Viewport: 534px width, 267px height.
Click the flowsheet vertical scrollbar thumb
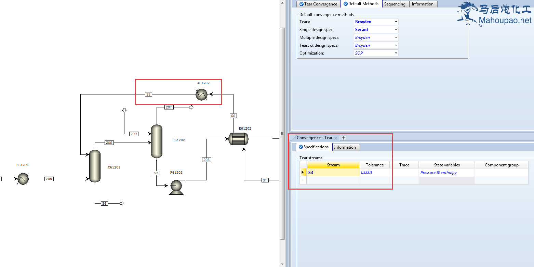click(282, 134)
